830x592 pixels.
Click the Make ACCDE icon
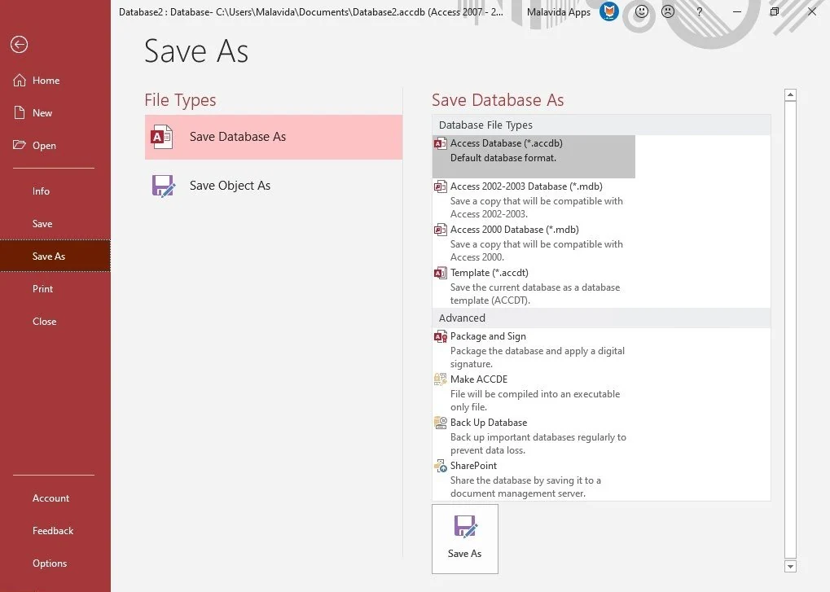[x=441, y=379]
